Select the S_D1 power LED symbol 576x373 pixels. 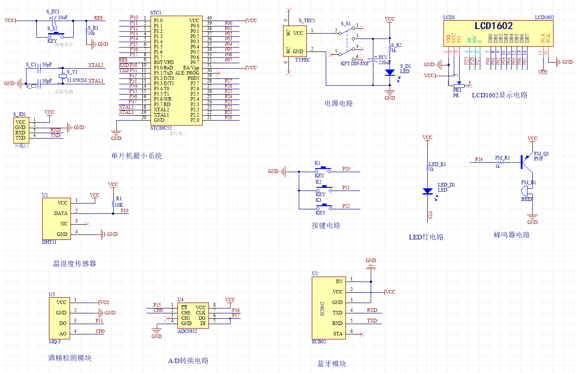point(390,72)
